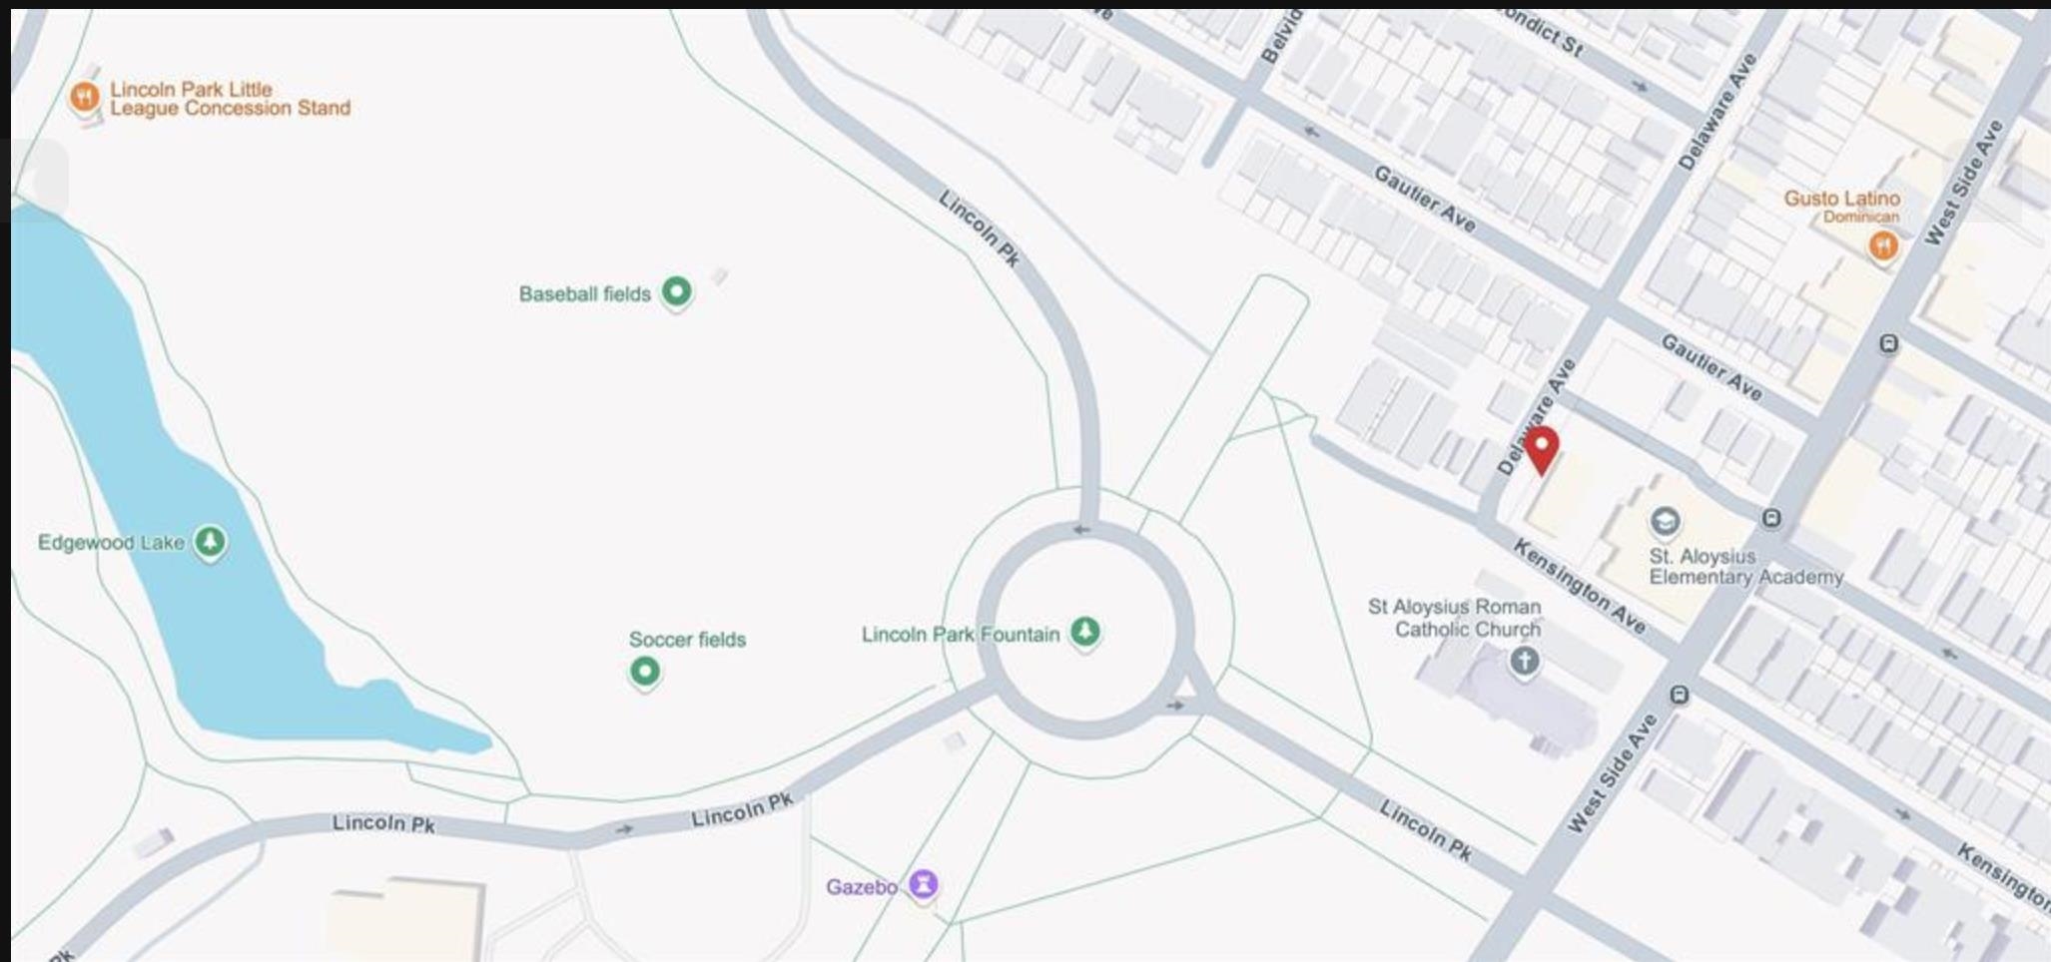The width and height of the screenshot is (2051, 962).
Task: Click the Gusto Latino name label
Action: coord(1841,199)
